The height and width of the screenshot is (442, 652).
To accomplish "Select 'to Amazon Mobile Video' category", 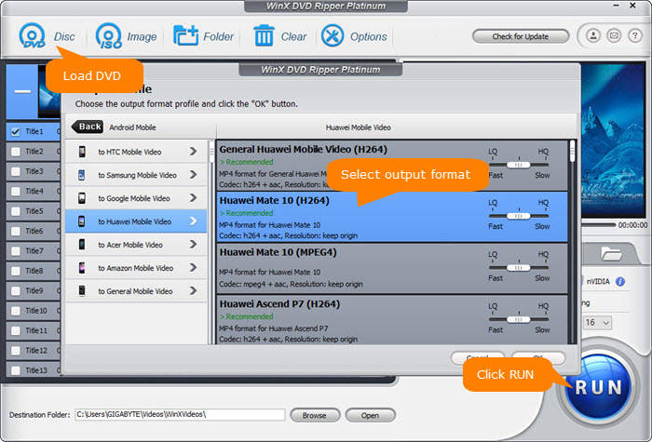I will 136,268.
